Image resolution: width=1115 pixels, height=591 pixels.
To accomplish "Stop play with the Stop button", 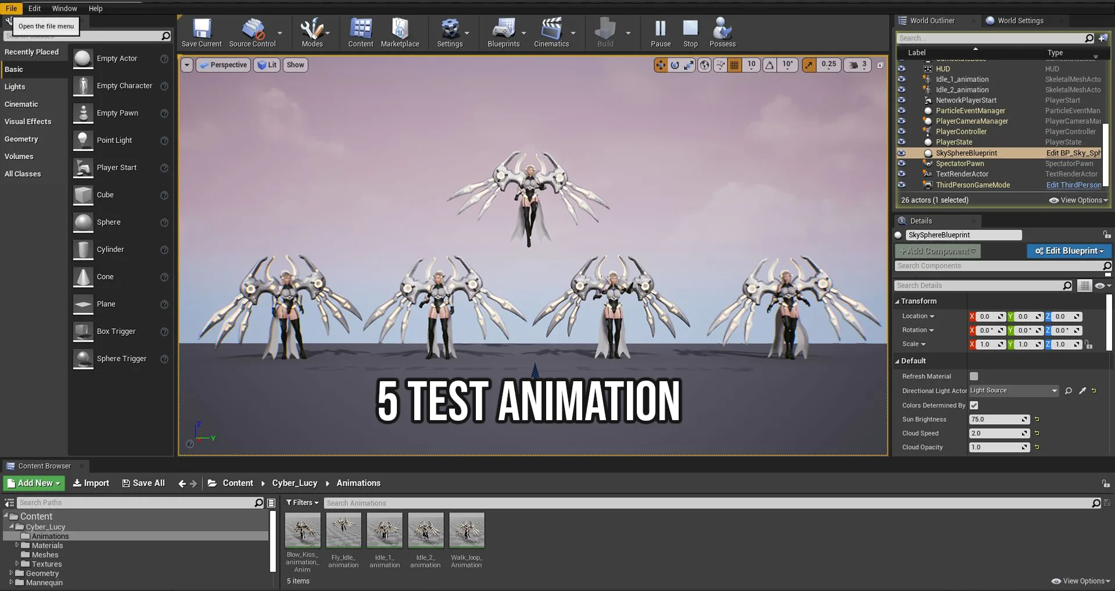I will [690, 33].
